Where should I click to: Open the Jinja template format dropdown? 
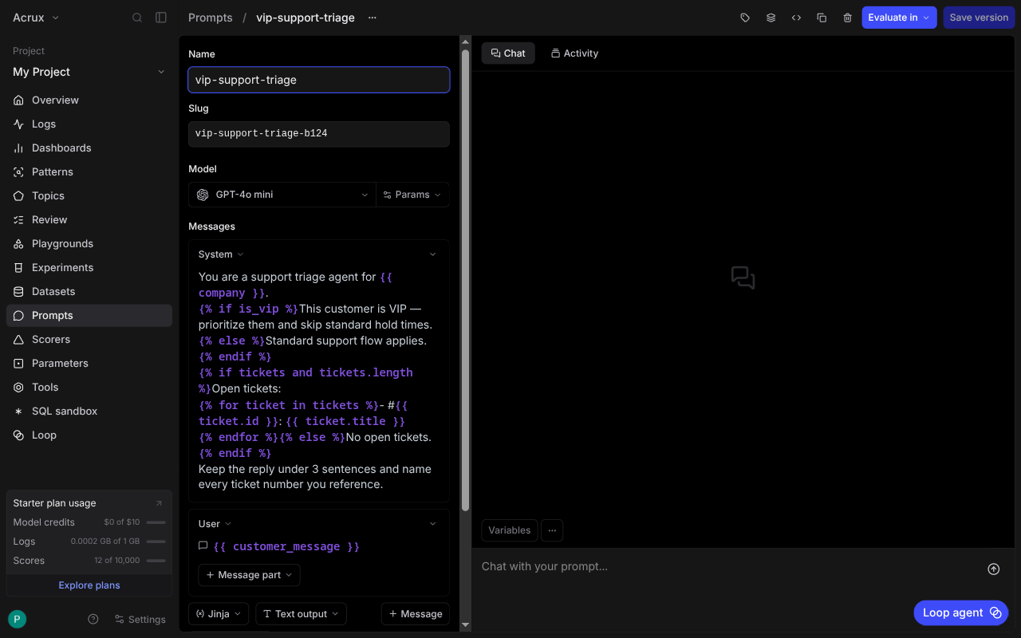[219, 614]
